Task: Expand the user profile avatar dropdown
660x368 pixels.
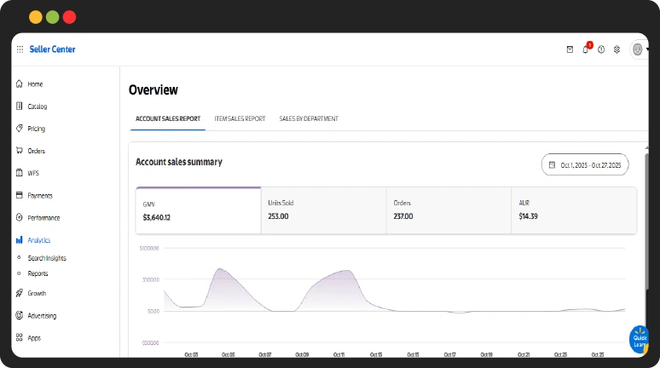Action: click(639, 49)
